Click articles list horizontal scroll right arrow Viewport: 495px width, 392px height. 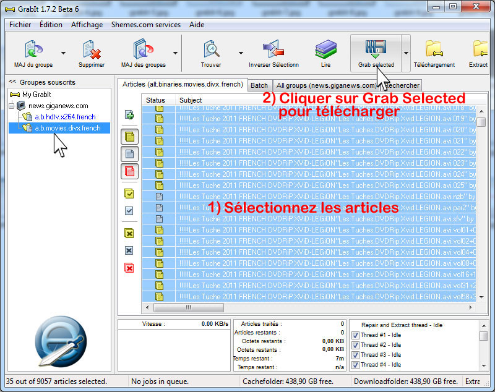coord(470,307)
